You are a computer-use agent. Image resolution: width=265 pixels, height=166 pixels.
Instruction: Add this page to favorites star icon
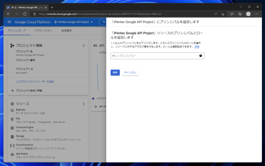click(x=223, y=14)
